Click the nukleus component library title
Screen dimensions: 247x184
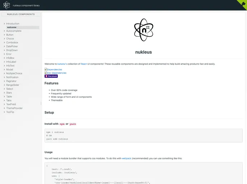[x=26, y=5]
